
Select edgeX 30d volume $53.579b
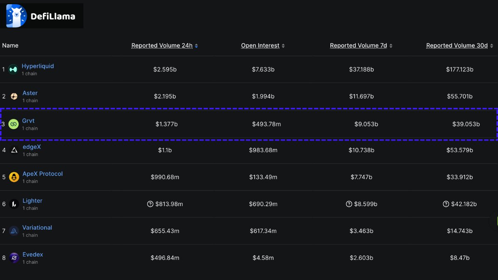[459, 150]
